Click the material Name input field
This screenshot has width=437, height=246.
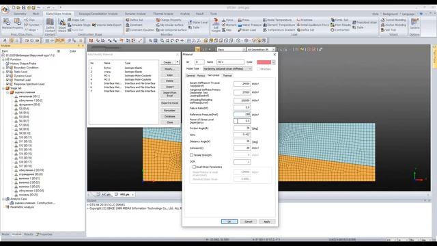[230, 62]
